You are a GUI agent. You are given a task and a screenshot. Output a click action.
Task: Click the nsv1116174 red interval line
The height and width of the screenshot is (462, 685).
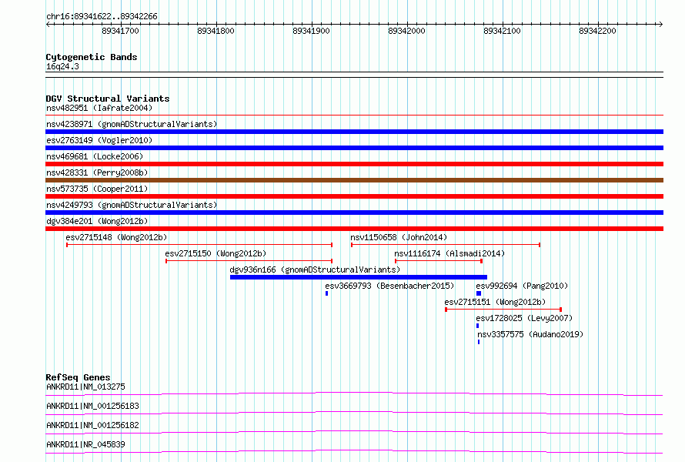(x=439, y=261)
